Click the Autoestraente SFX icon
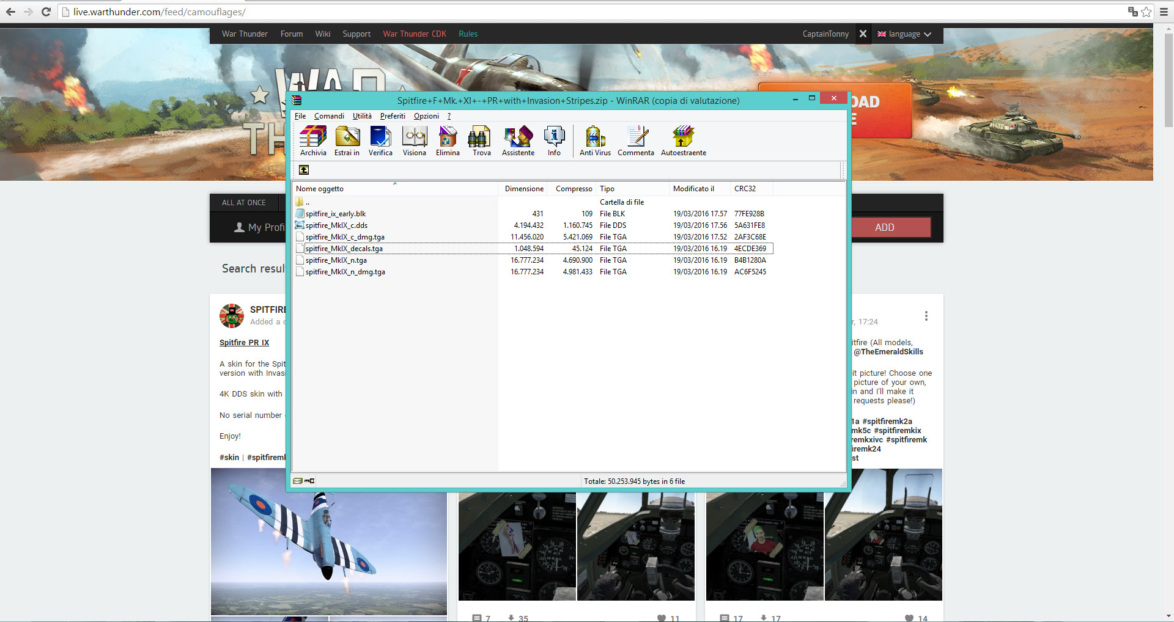This screenshot has height=622, width=1174. [684, 141]
